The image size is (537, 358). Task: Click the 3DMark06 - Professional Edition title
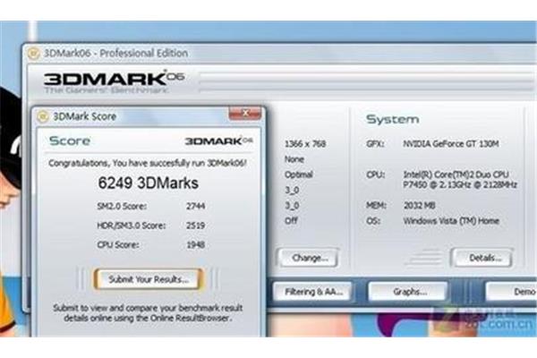(x=116, y=54)
